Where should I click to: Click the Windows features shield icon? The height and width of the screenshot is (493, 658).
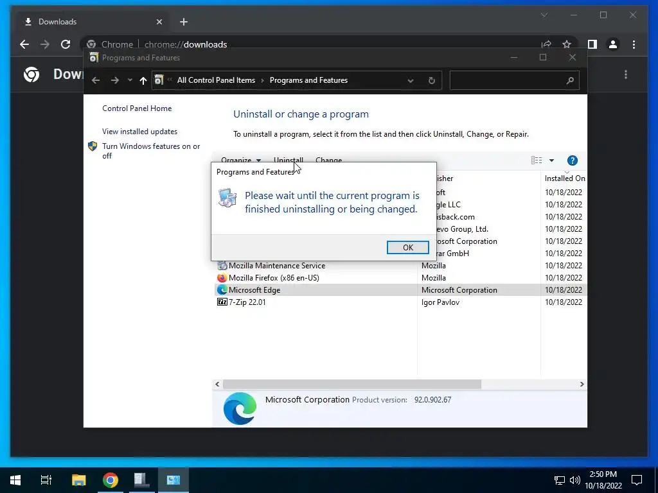[x=93, y=146]
